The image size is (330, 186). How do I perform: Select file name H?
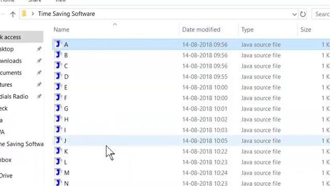[x=66, y=119]
